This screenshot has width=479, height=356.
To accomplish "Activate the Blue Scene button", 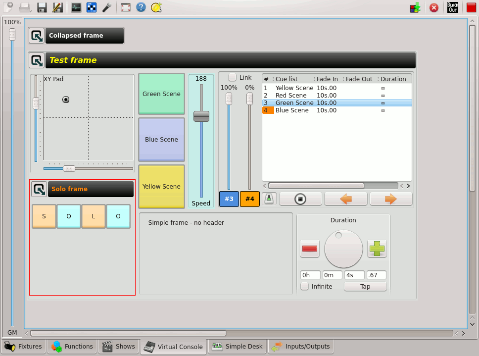I will [161, 139].
